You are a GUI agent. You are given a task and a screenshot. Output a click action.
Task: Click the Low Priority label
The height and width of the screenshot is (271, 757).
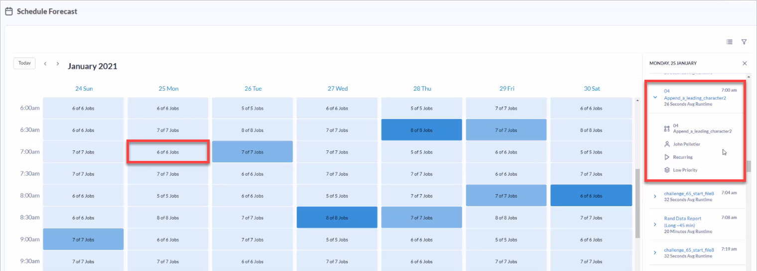pos(685,170)
